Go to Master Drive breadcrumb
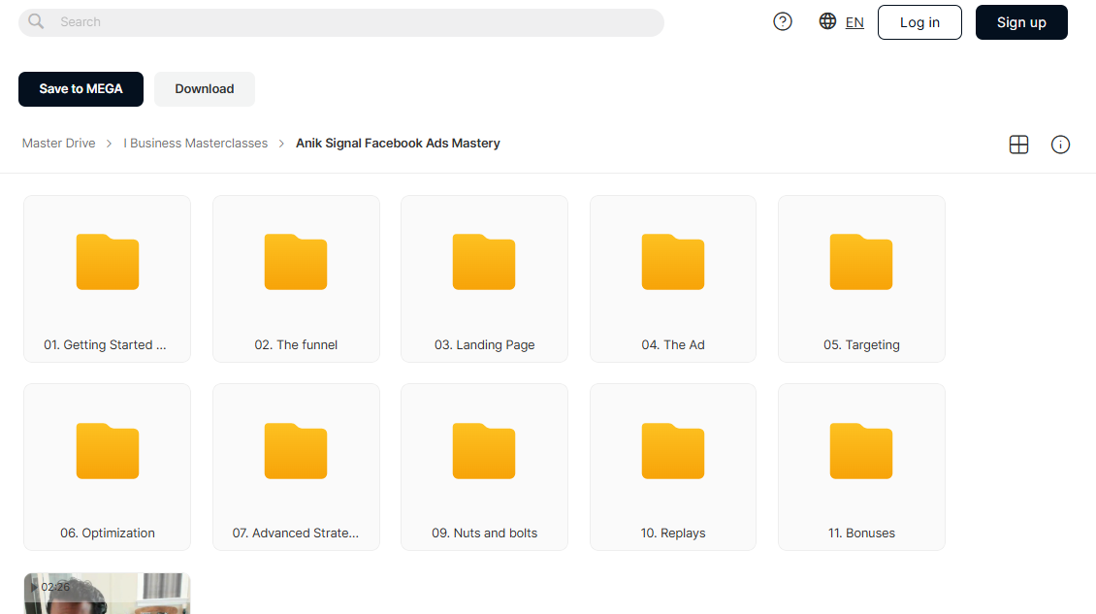This screenshot has width=1096, height=614. click(x=59, y=144)
